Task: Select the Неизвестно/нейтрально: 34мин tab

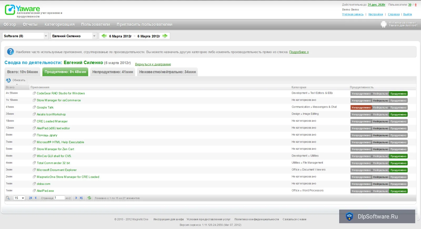Action: pos(167,72)
